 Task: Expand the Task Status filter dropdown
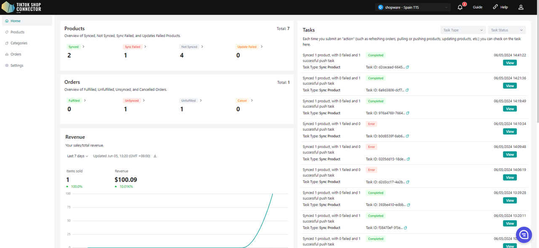(507, 30)
